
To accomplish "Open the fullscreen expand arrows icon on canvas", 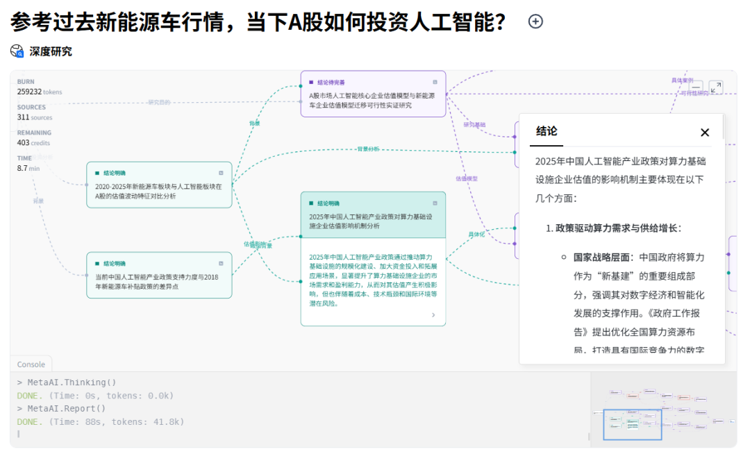I will [x=715, y=87].
